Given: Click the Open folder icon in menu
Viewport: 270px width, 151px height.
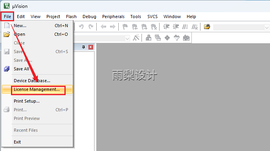Looking at the screenshot, I should coord(7,34).
